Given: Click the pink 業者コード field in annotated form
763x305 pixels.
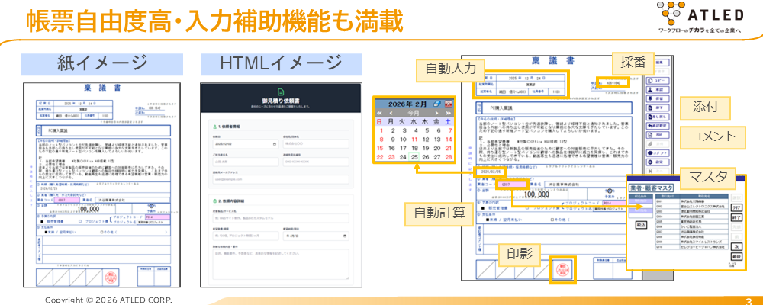Looking at the screenshot, I should (x=513, y=185).
